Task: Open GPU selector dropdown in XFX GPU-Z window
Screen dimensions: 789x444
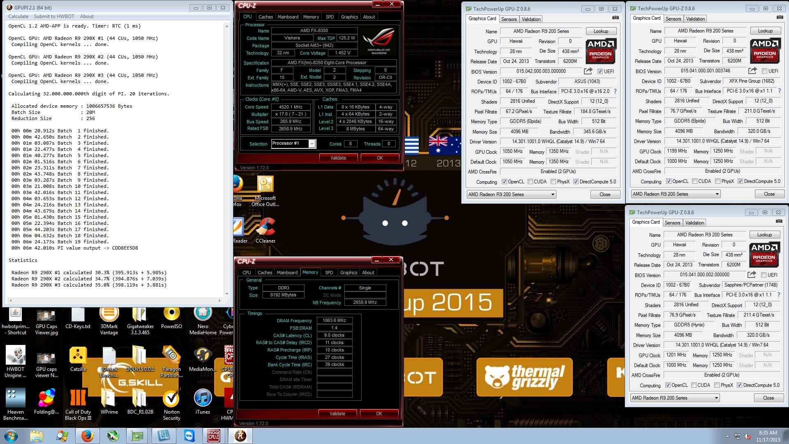Action: click(676, 194)
